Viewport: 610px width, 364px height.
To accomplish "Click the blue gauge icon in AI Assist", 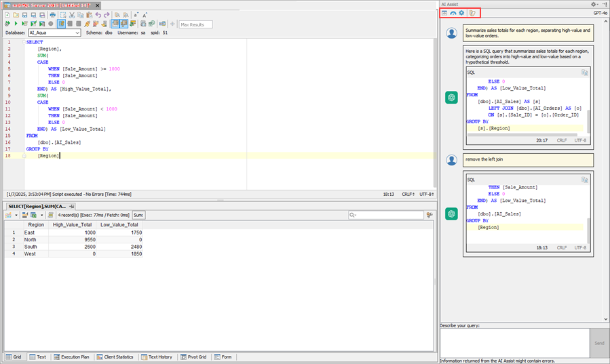I will pos(453,13).
